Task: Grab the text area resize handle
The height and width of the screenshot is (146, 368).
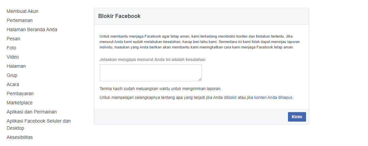Action: pos(200,79)
